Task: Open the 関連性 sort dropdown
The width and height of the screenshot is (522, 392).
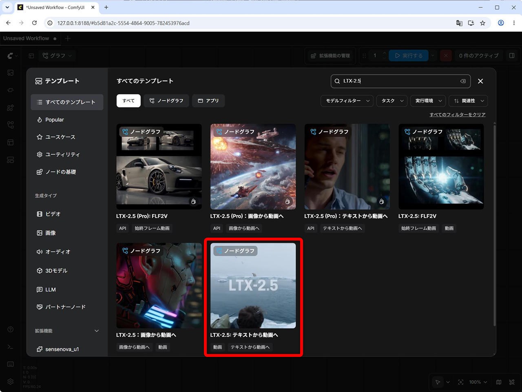Action: pos(468,101)
